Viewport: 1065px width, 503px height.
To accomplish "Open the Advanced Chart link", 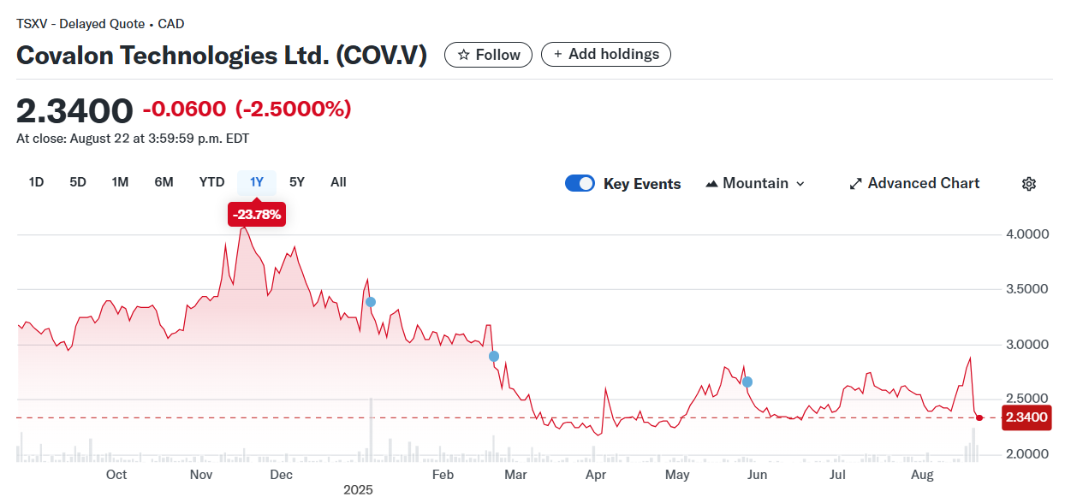I will [x=914, y=184].
